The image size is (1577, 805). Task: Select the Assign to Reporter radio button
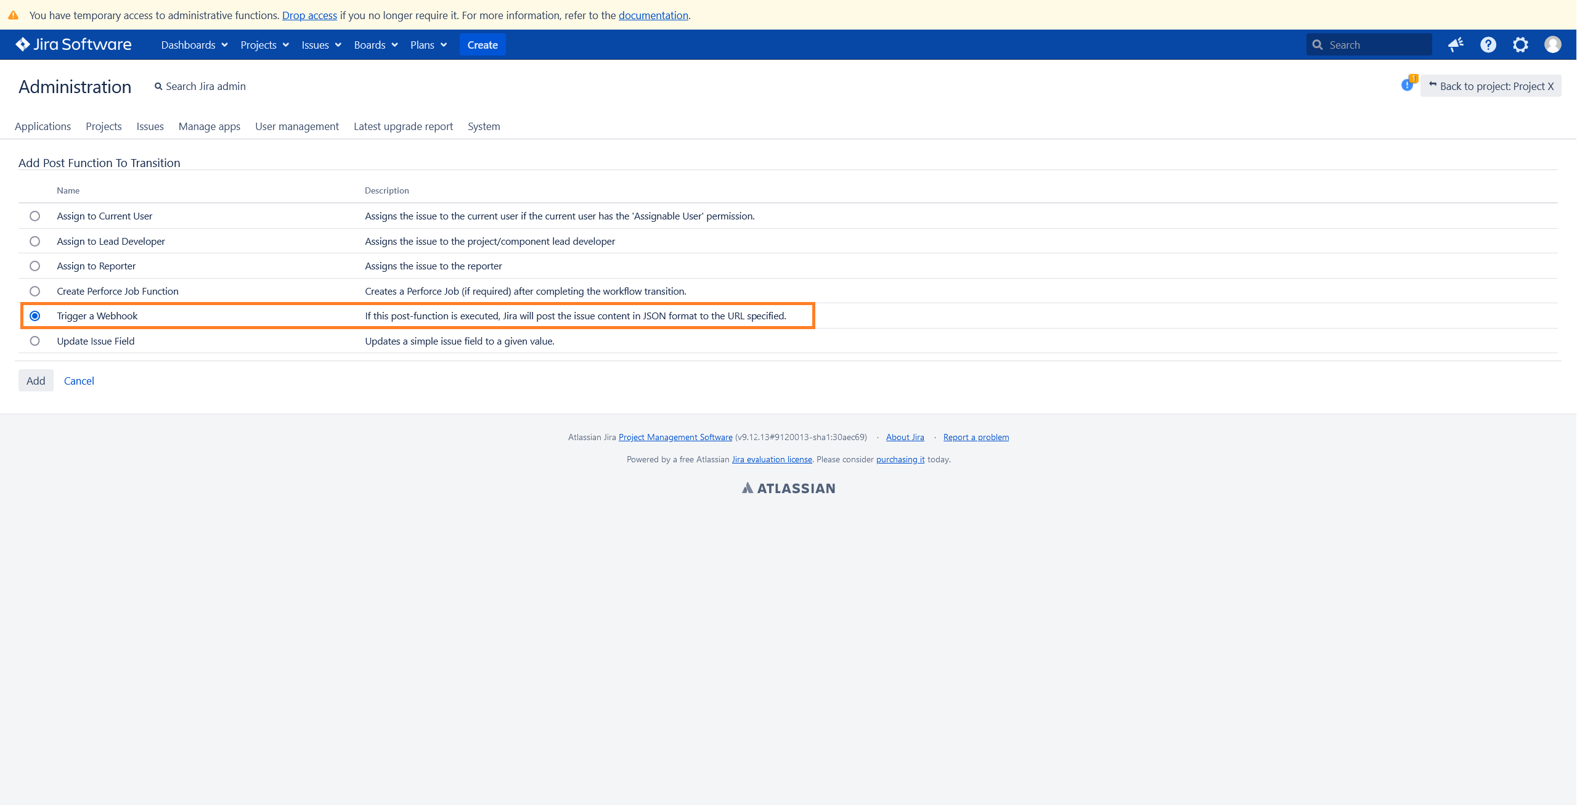click(x=35, y=266)
